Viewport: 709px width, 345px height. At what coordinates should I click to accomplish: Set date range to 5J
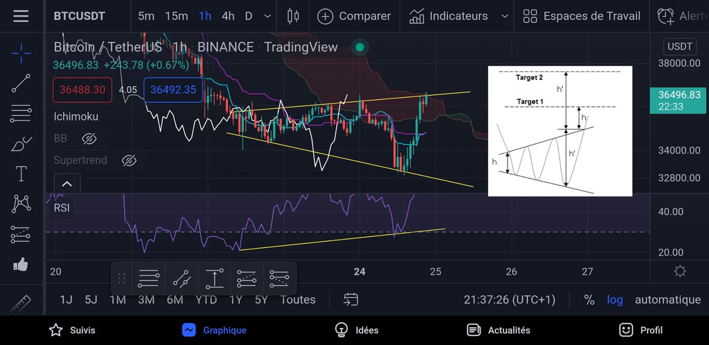91,300
